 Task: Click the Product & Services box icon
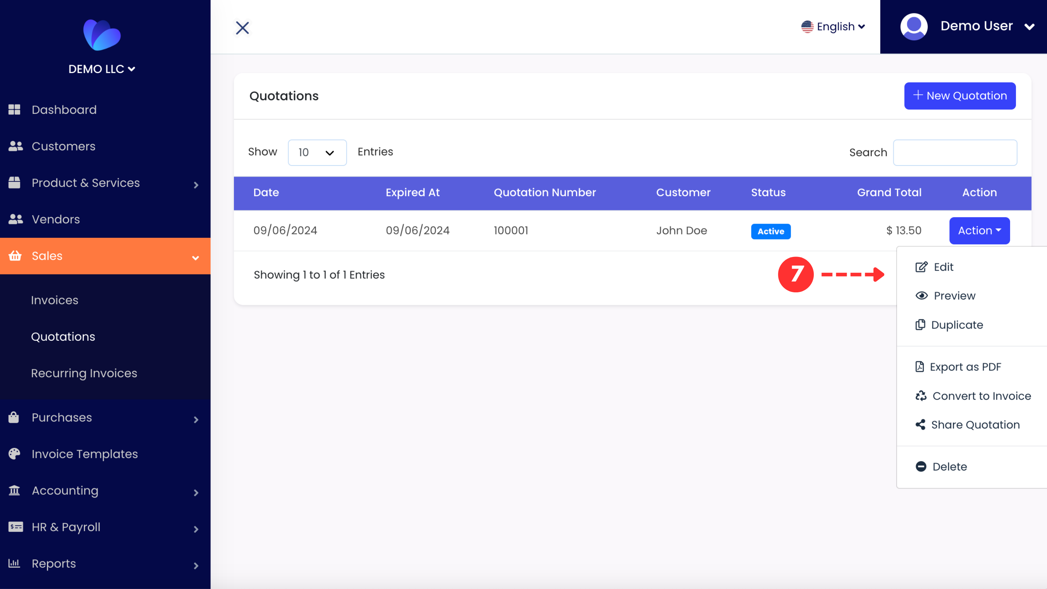point(14,183)
